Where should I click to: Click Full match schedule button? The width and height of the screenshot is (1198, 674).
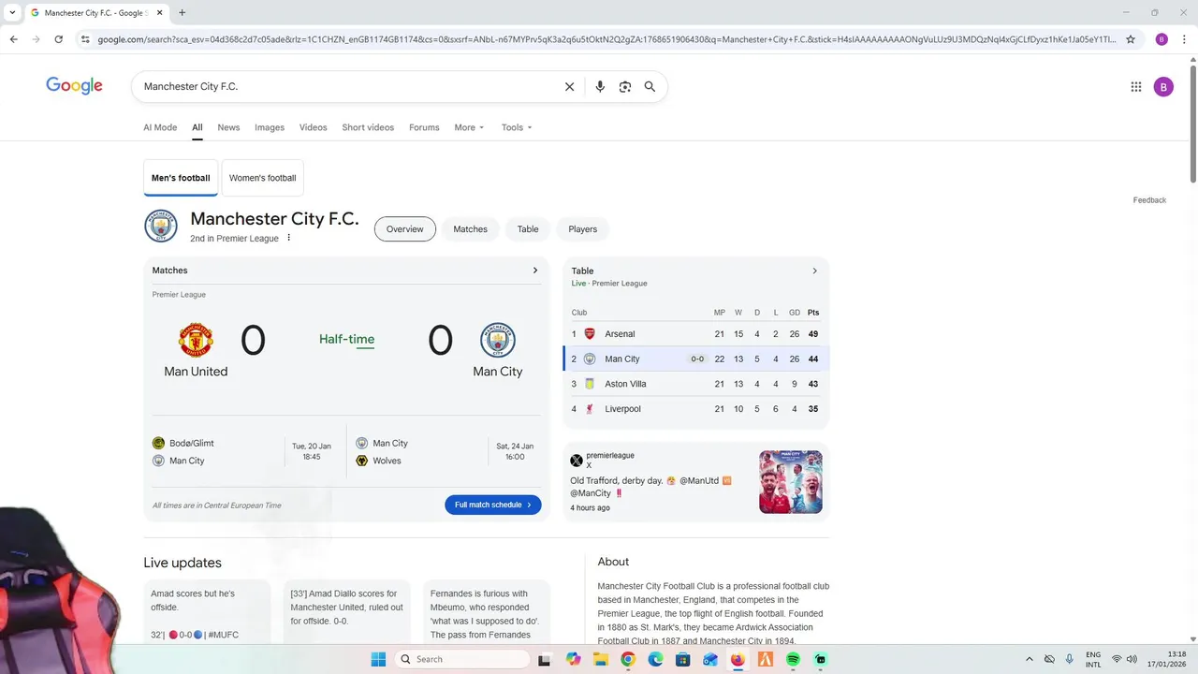coord(492,505)
